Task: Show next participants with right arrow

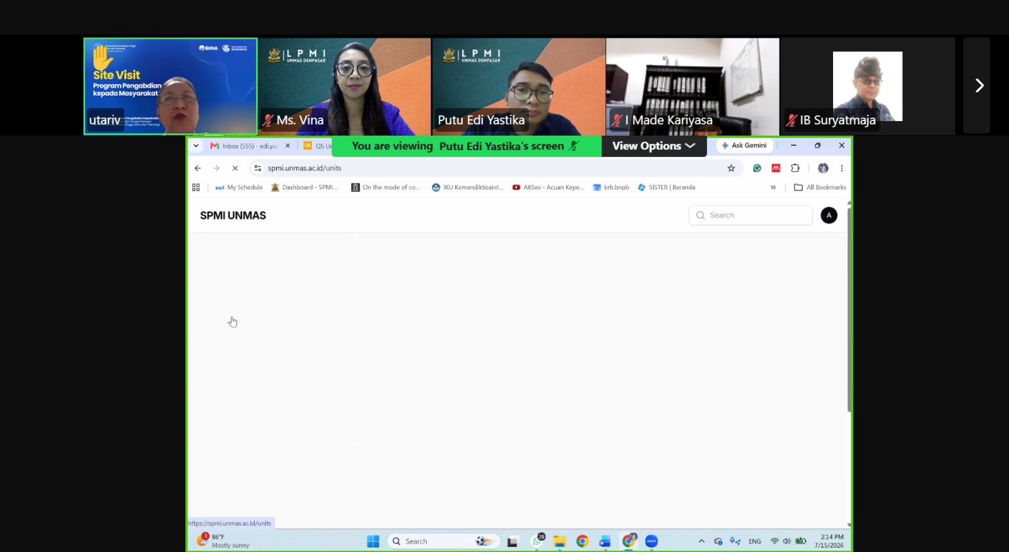Action: (977, 85)
